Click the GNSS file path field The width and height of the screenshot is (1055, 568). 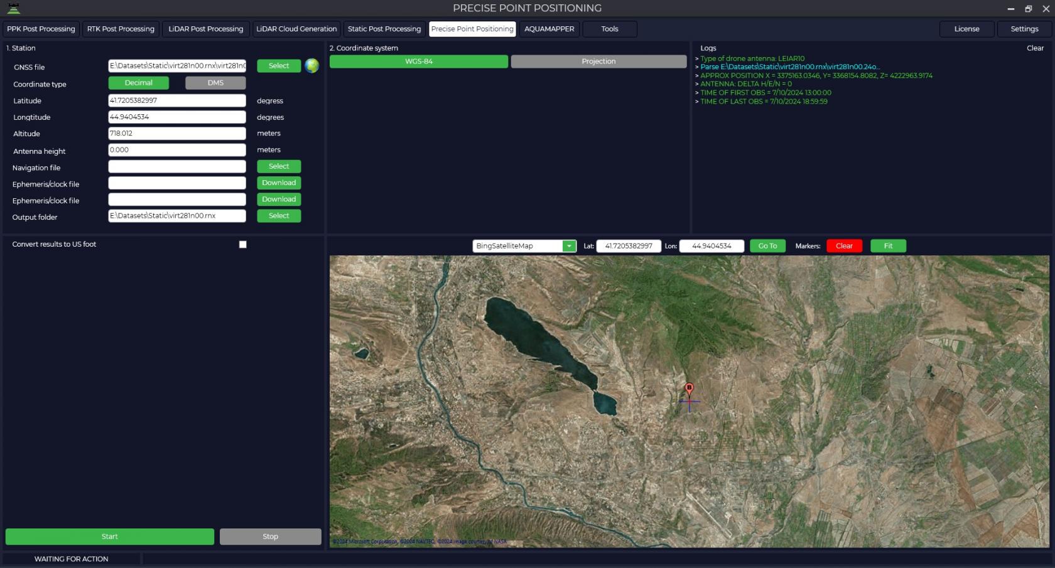click(177, 66)
